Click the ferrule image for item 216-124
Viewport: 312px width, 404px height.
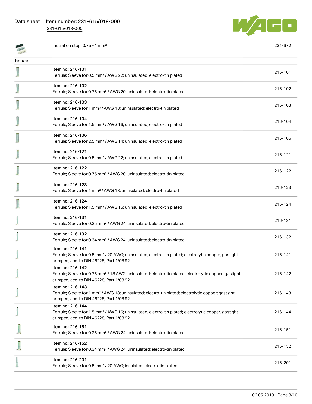coord(18,204)
